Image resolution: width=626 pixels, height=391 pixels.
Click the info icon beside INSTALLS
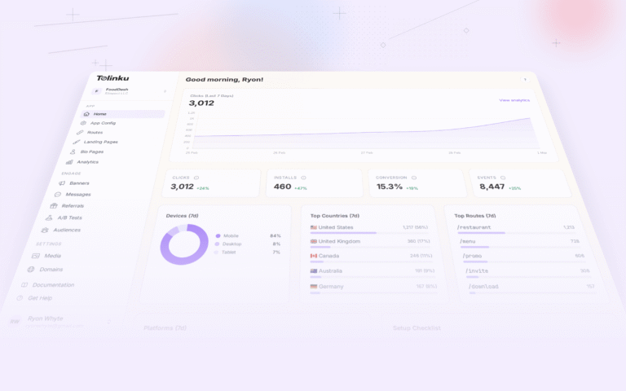pos(303,178)
